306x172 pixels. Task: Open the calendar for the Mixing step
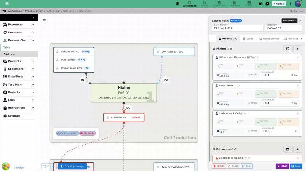288,49
